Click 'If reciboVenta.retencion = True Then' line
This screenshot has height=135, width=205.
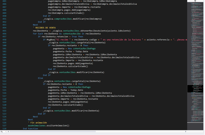pos(60,37)
